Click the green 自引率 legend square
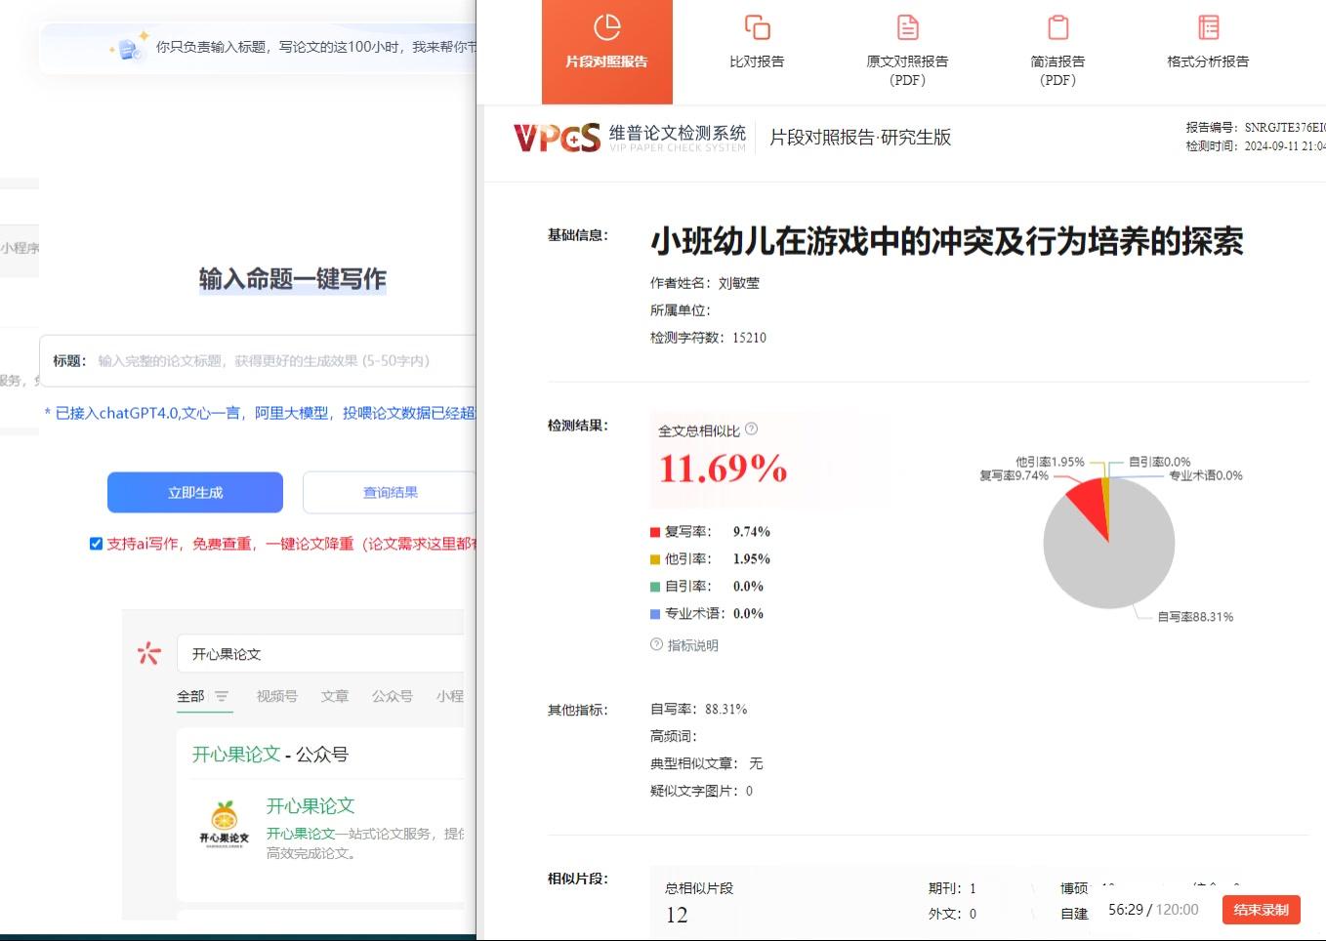The width and height of the screenshot is (1326, 941). (x=655, y=587)
